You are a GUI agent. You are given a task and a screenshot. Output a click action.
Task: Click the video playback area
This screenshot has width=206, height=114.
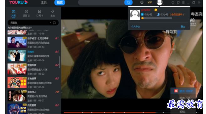pyautogui.click(x=132, y=59)
